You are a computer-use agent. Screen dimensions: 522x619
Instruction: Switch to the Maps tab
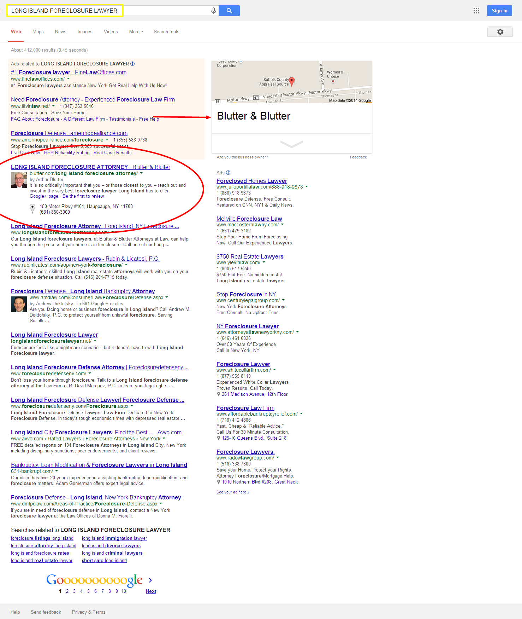[x=38, y=31]
